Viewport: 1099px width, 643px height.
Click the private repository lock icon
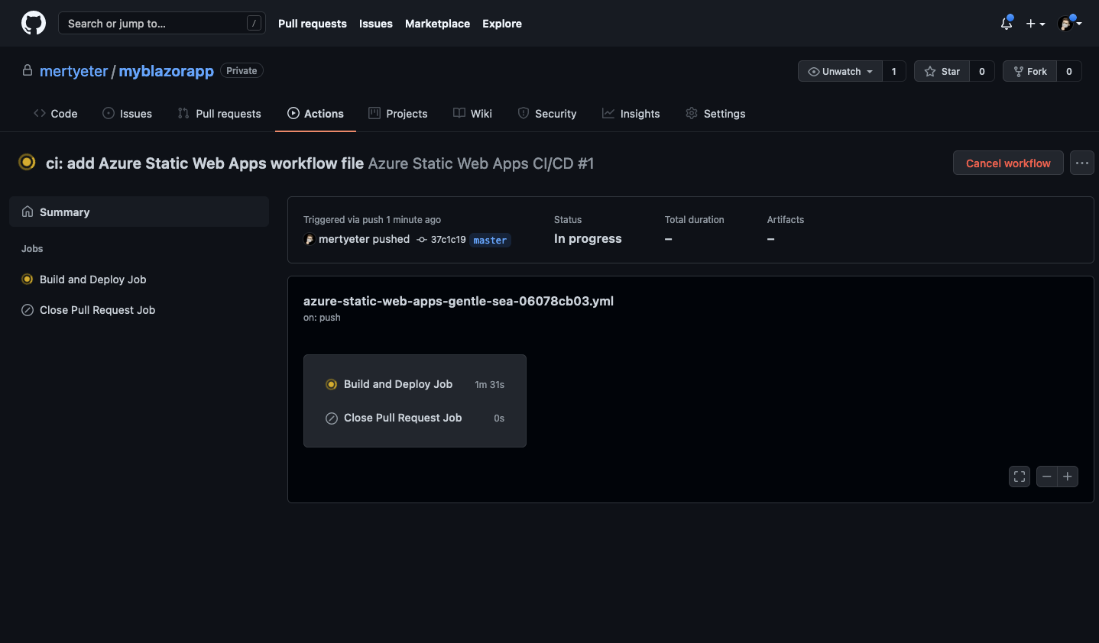point(28,70)
